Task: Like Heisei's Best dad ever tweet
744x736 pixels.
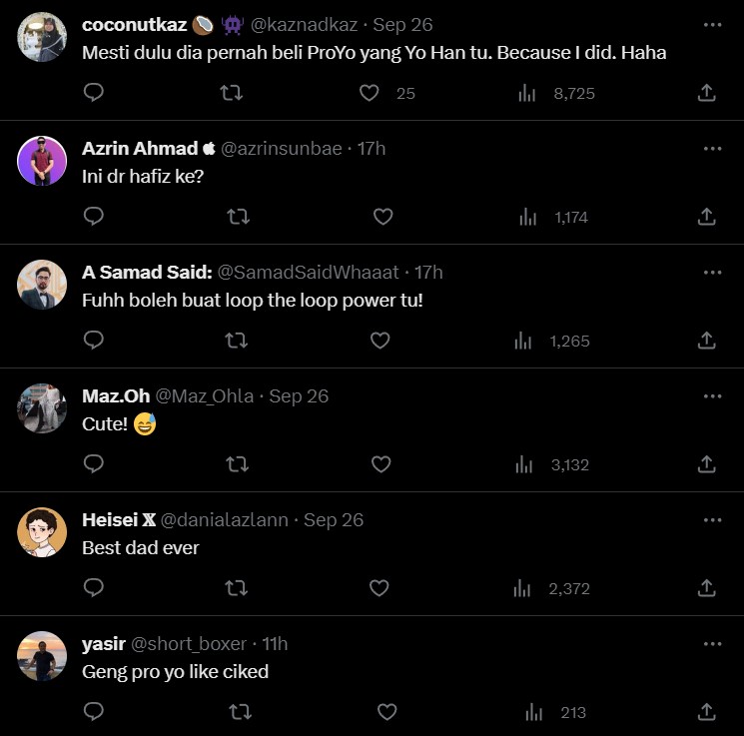Action: pyautogui.click(x=379, y=588)
